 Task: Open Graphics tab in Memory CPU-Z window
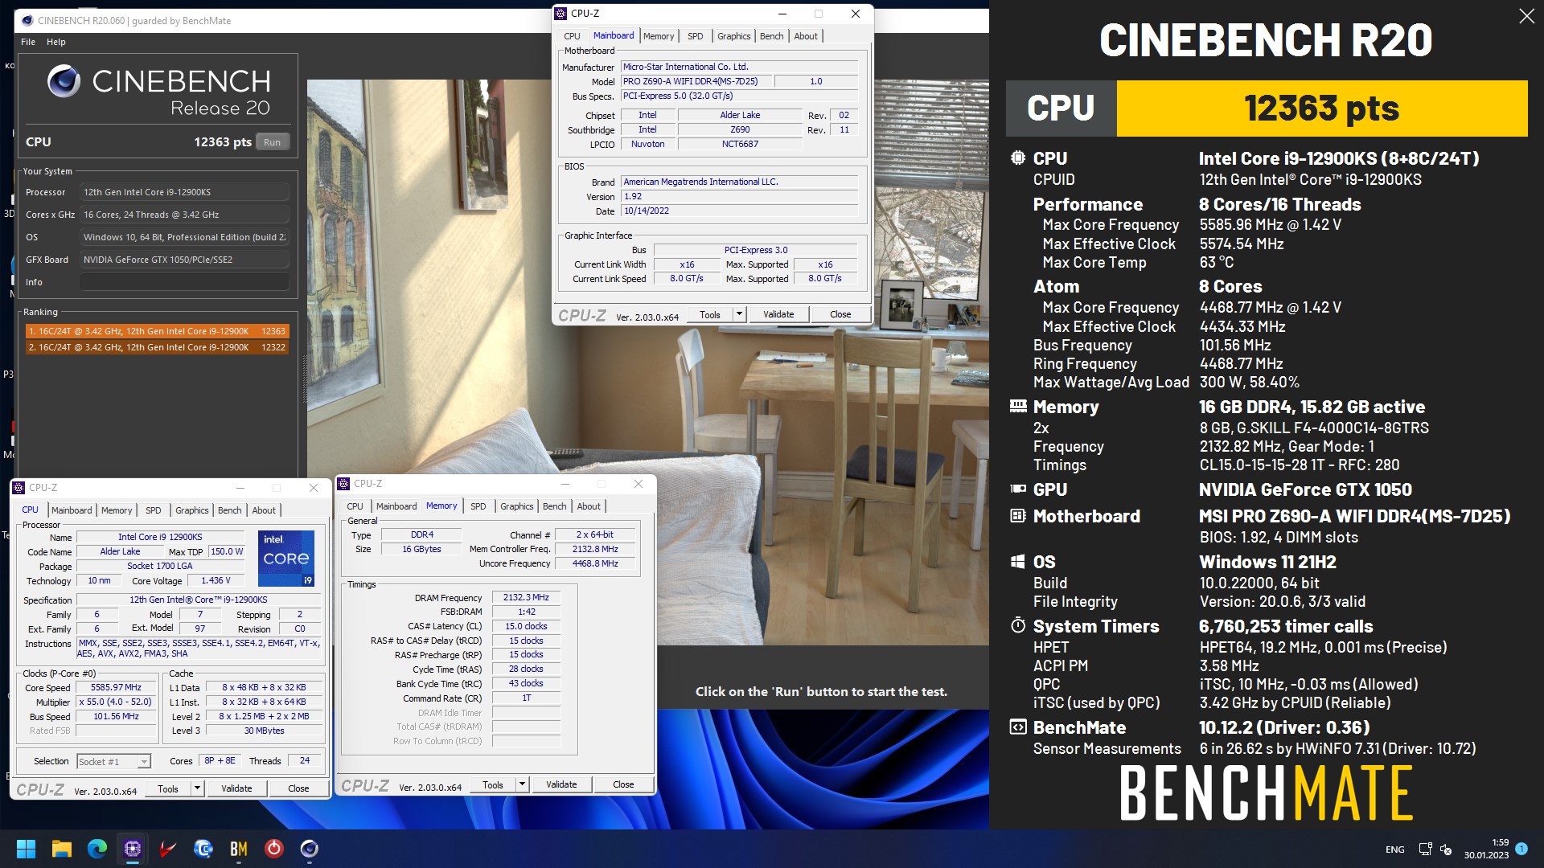coord(517,506)
